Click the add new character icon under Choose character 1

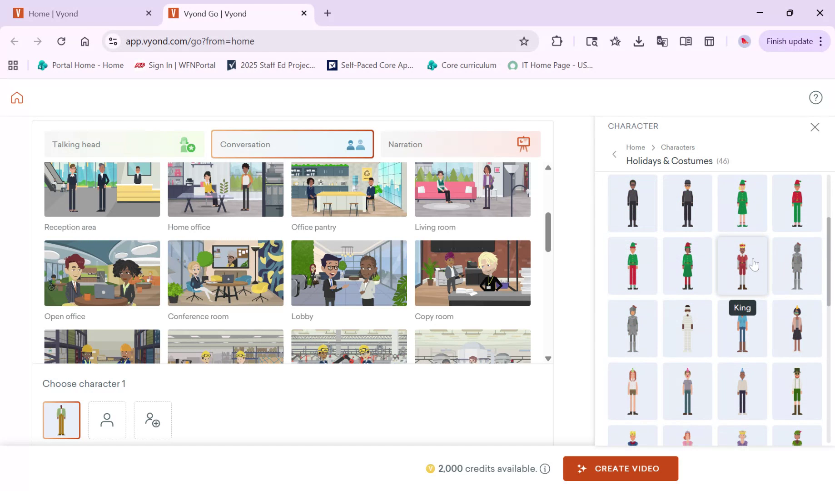coord(153,420)
